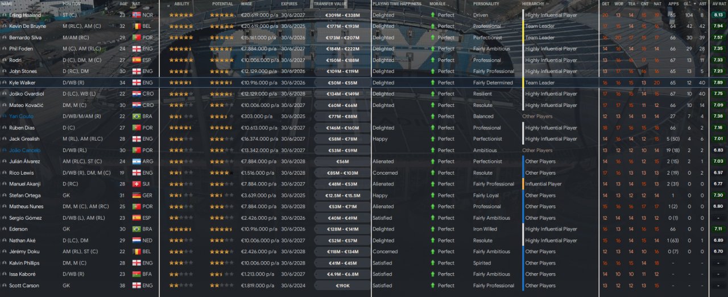The height and width of the screenshot is (297, 728).
Task: Select Nathan Aké's 30/6/2027 contract expiry
Action: 292,241
